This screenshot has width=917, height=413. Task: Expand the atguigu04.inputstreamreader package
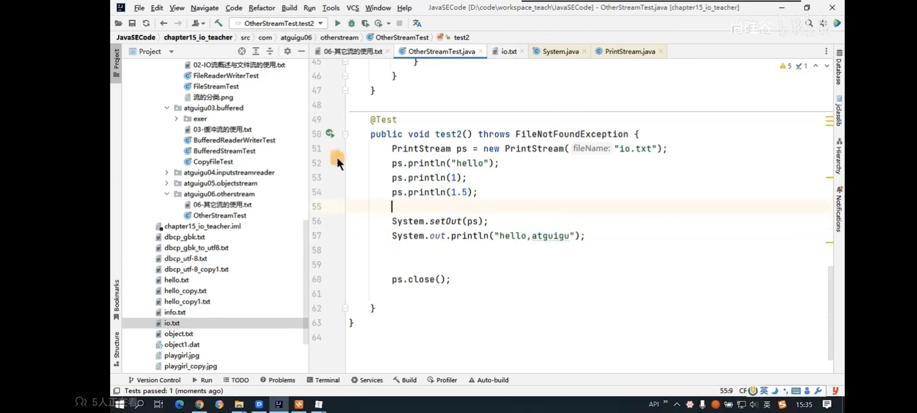(x=167, y=172)
